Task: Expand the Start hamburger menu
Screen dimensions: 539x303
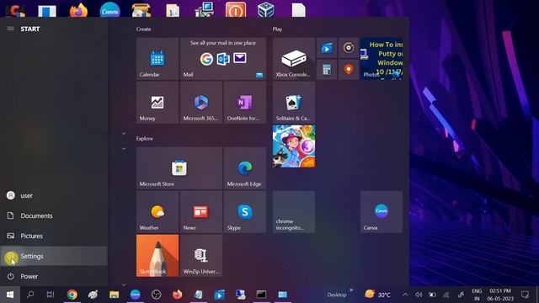Action: [x=10, y=29]
